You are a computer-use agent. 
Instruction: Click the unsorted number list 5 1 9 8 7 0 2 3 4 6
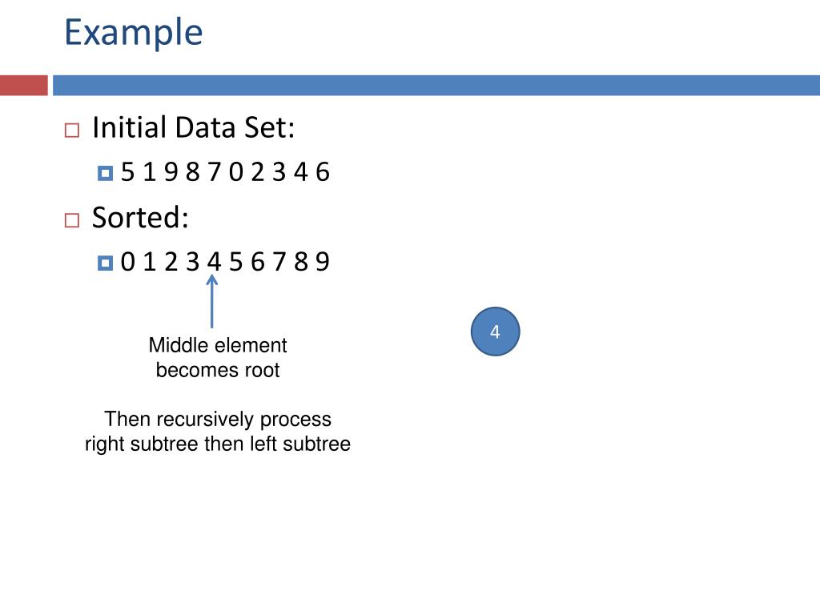(225, 172)
